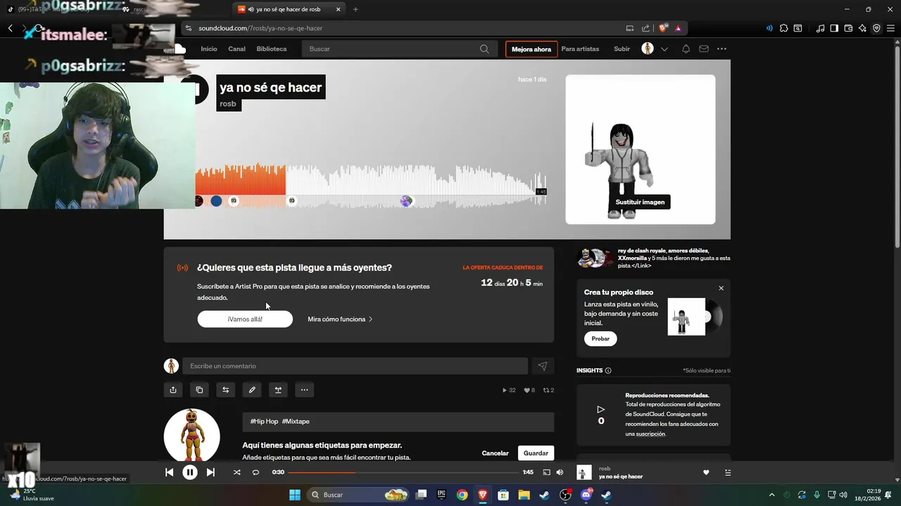The image size is (901, 506).
Task: Open the track's more options menu
Action: pyautogui.click(x=304, y=389)
